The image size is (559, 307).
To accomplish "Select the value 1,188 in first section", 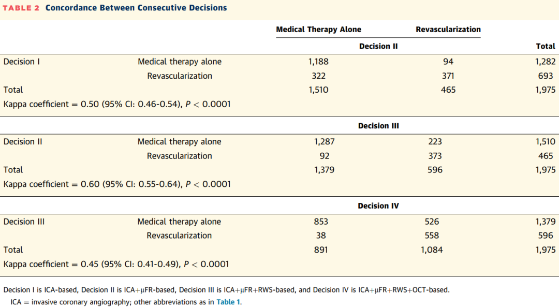I will click(318, 62).
